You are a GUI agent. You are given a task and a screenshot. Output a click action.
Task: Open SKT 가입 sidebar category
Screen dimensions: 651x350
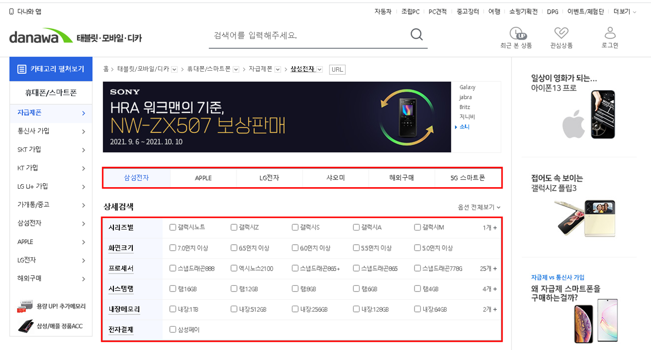coord(51,150)
